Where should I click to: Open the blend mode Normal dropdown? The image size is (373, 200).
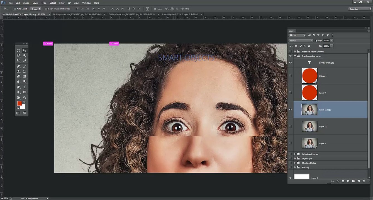(301, 41)
